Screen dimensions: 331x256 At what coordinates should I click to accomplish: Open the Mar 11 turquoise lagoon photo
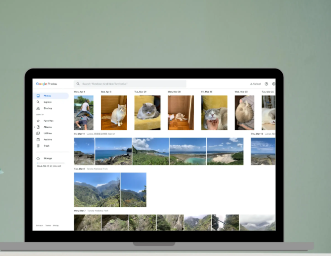tap(188, 151)
